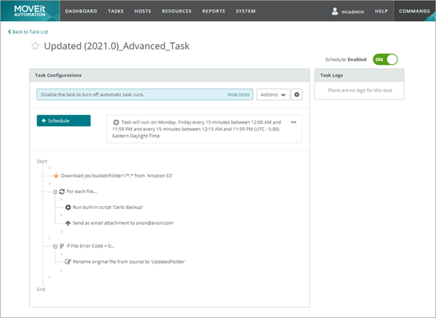This screenshot has width=436, height=318.
Task: Click the play icon for Certs Backup script
Action: [68, 207]
